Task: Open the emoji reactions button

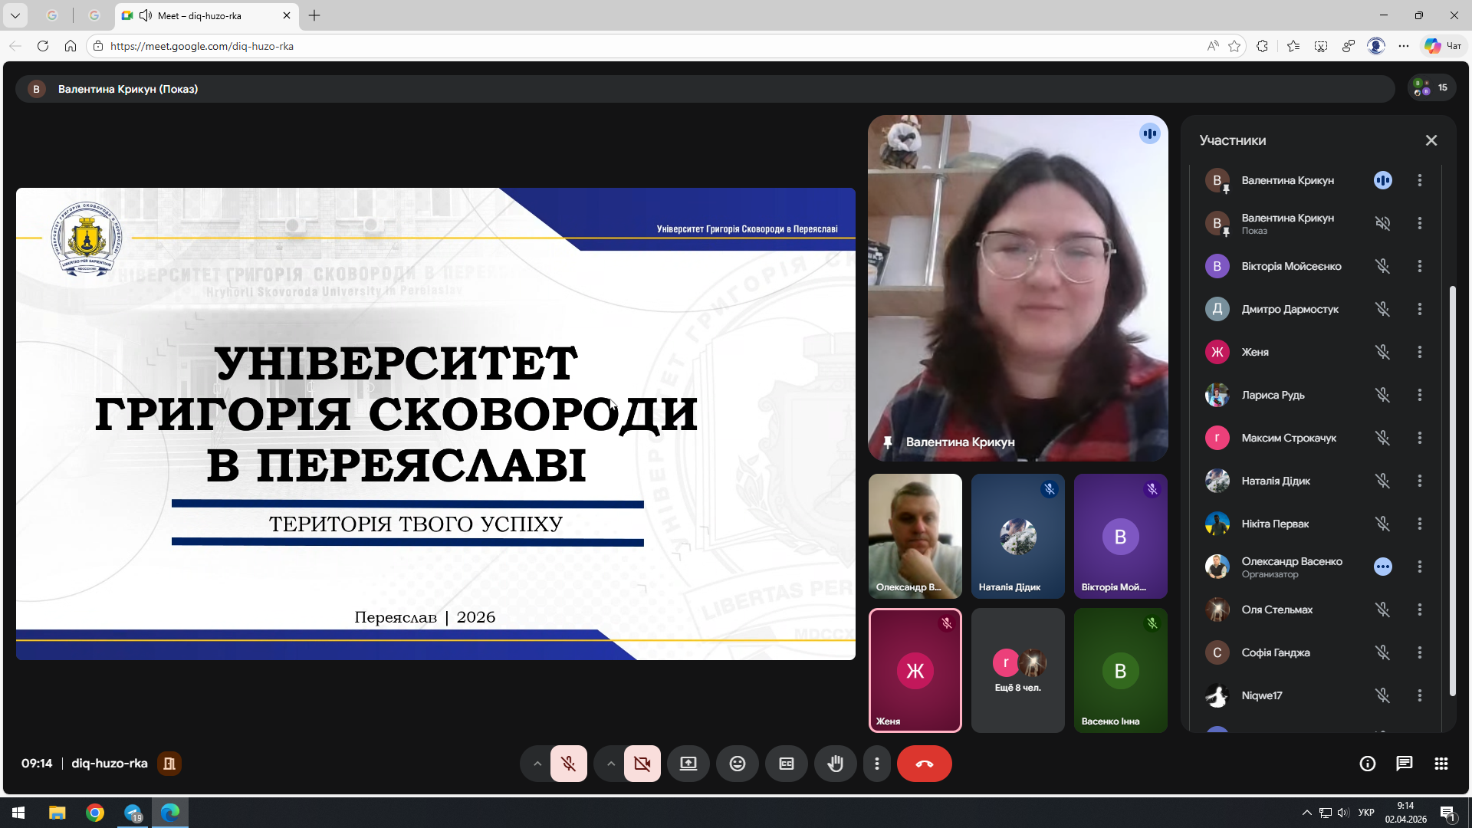Action: [737, 764]
